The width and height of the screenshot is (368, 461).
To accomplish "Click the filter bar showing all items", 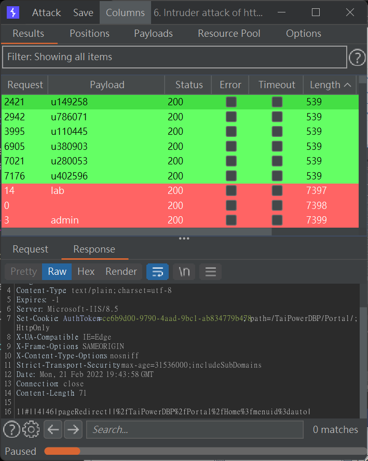I will click(174, 57).
